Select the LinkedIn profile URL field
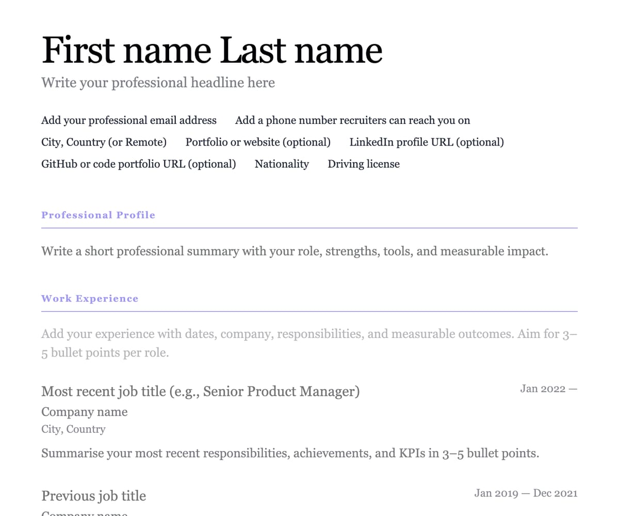Viewport: 619px width, 516px height. (427, 142)
